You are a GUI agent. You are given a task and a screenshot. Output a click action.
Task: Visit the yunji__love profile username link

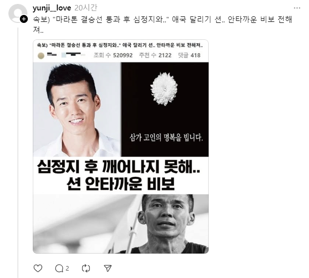pyautogui.click(x=52, y=8)
